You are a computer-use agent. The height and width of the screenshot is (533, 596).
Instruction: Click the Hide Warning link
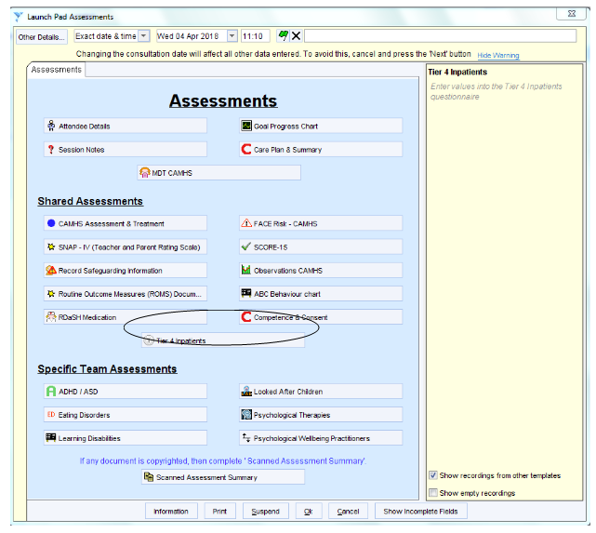click(x=498, y=56)
